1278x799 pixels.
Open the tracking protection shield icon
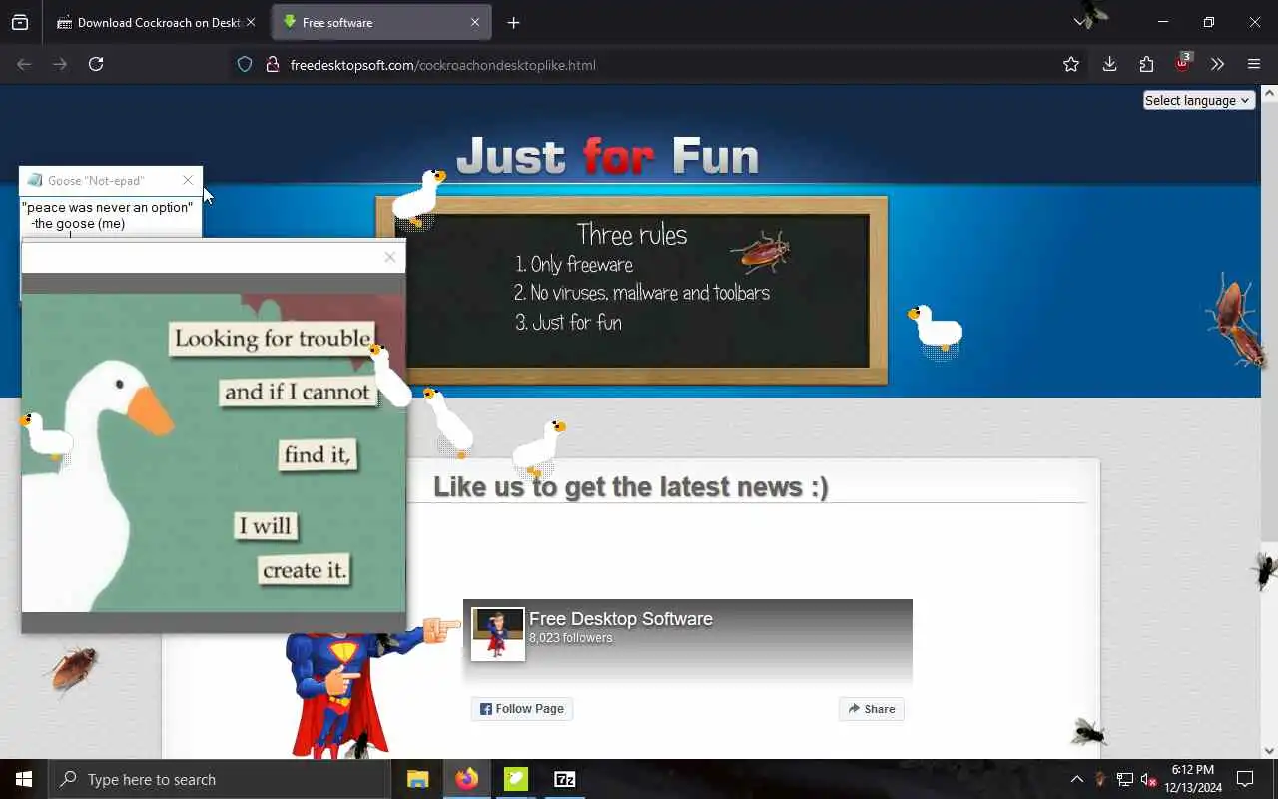[x=244, y=64]
